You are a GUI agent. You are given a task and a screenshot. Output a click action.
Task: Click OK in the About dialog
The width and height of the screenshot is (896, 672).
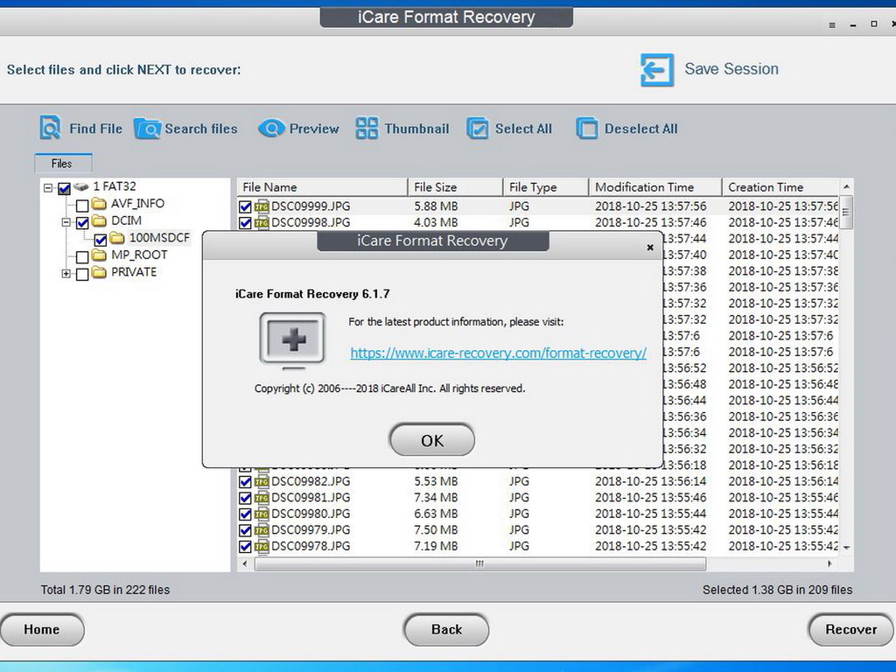point(432,440)
